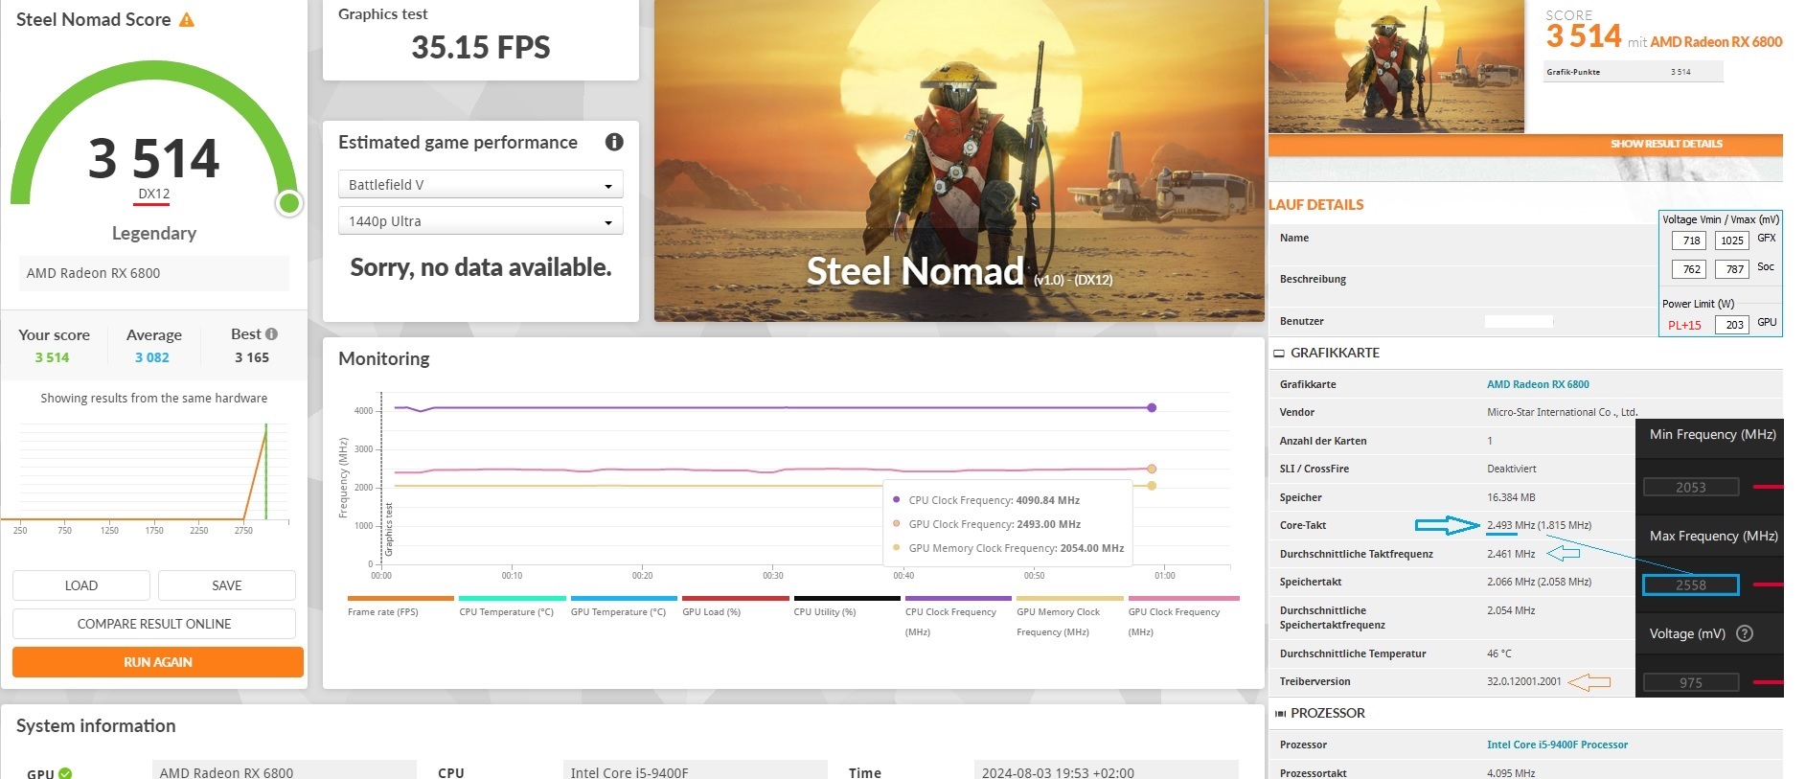Click Power Limit GPU field 203
This screenshot has height=779, width=1806.
point(1731,325)
